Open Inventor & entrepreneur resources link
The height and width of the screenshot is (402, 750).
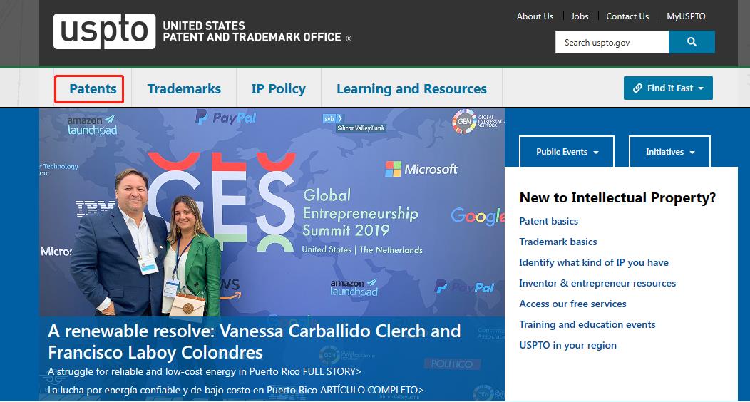pos(597,283)
